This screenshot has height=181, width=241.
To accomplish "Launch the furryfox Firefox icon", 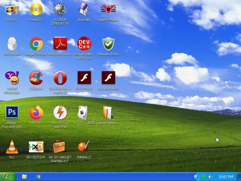I will click(36, 112).
